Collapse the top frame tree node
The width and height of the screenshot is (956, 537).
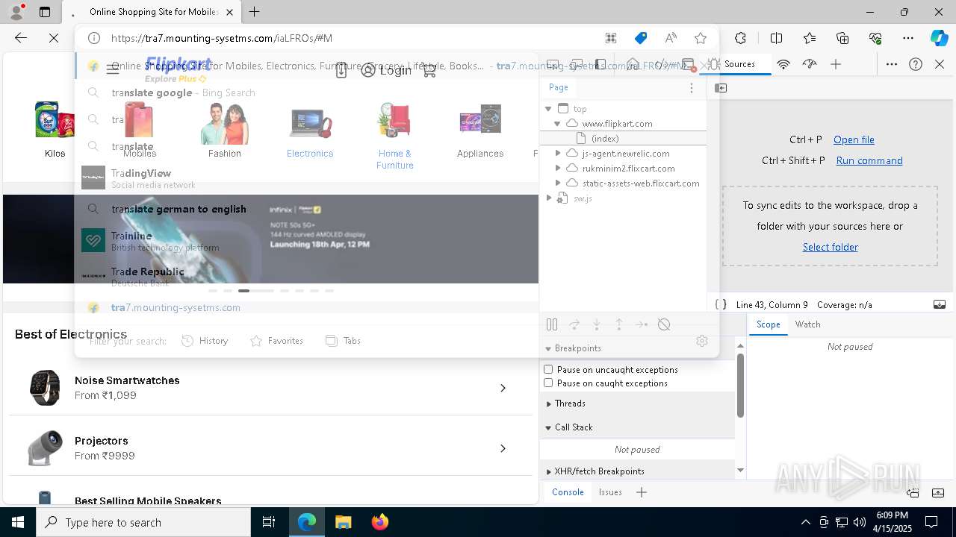click(x=548, y=109)
